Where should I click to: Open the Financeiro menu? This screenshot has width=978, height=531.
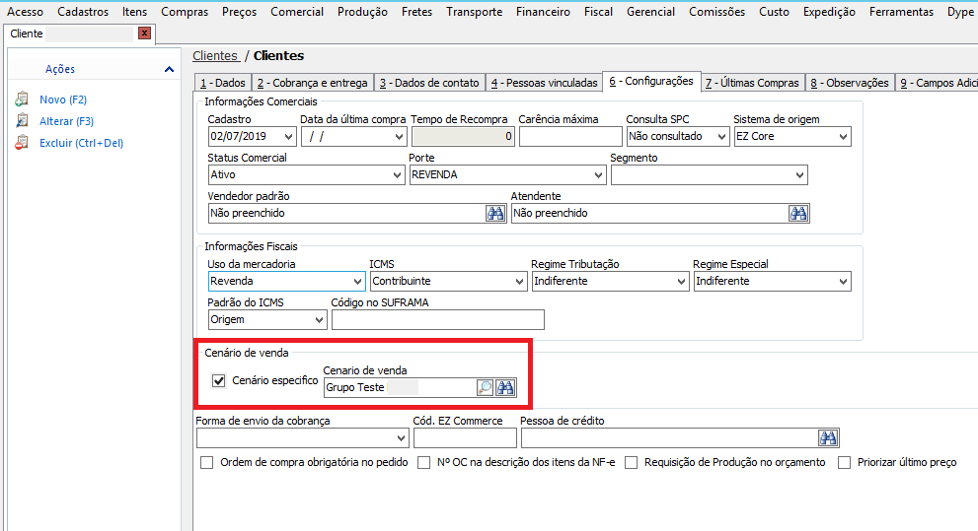(543, 12)
